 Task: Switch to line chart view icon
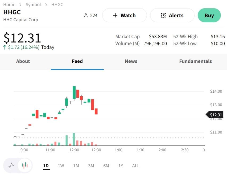click(x=11, y=166)
